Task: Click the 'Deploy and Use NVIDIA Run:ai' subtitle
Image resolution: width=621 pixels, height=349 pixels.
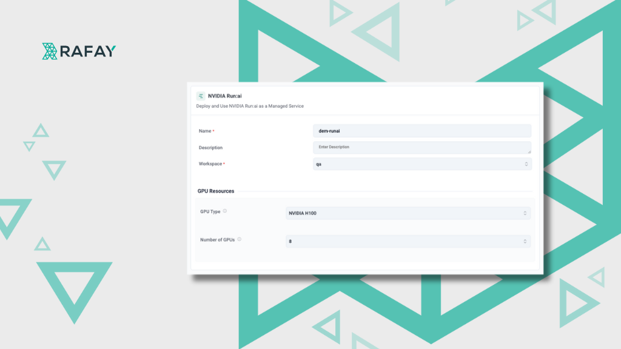Action: click(250, 106)
